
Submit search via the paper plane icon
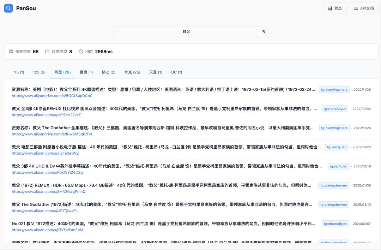click(x=264, y=31)
